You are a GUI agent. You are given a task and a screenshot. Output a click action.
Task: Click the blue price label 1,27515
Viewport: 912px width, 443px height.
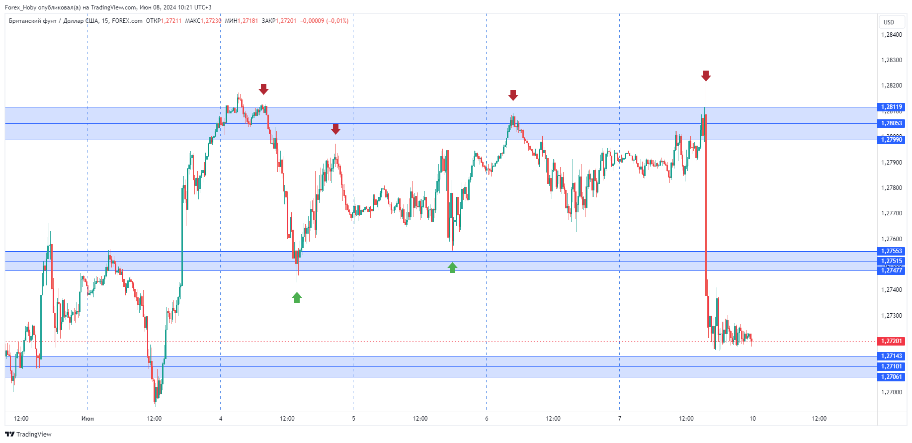click(891, 261)
